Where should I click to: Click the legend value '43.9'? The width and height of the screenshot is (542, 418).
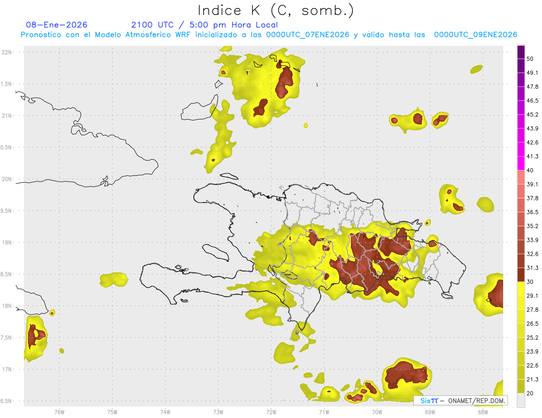(533, 129)
